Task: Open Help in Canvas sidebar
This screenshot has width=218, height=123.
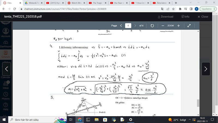Action: [6, 106]
